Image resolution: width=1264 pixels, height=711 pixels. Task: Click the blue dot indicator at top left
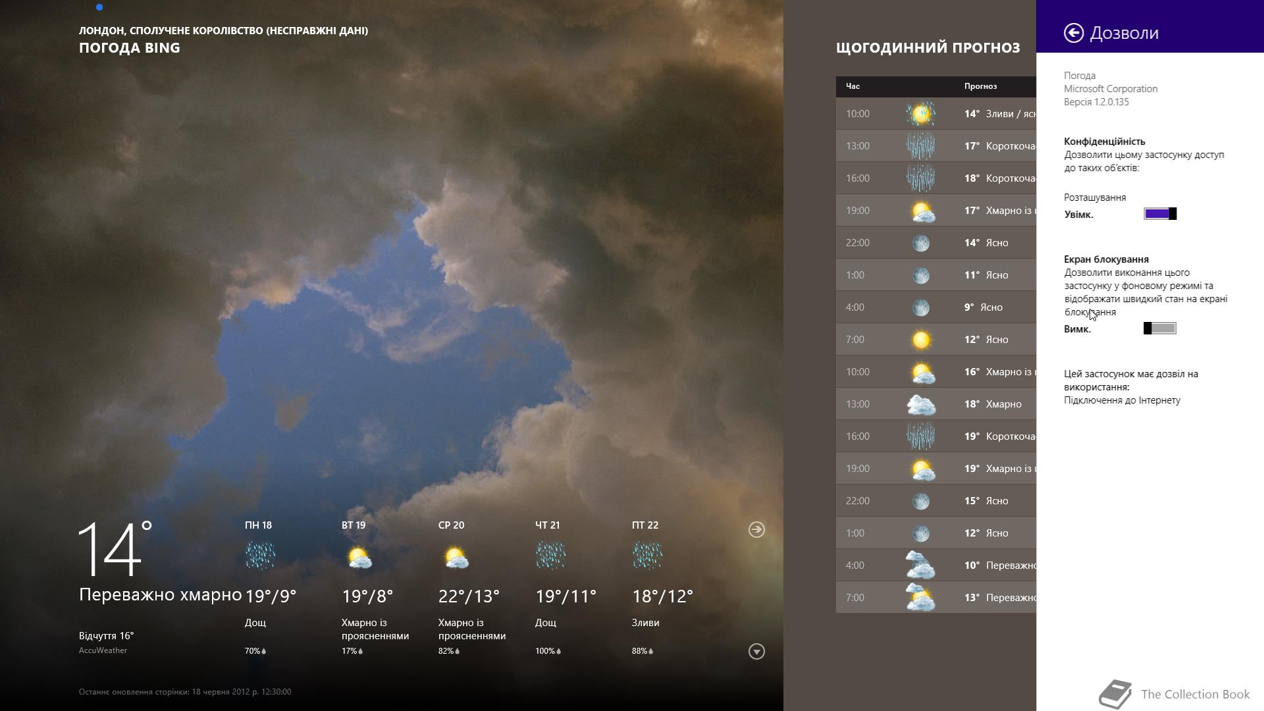(99, 7)
